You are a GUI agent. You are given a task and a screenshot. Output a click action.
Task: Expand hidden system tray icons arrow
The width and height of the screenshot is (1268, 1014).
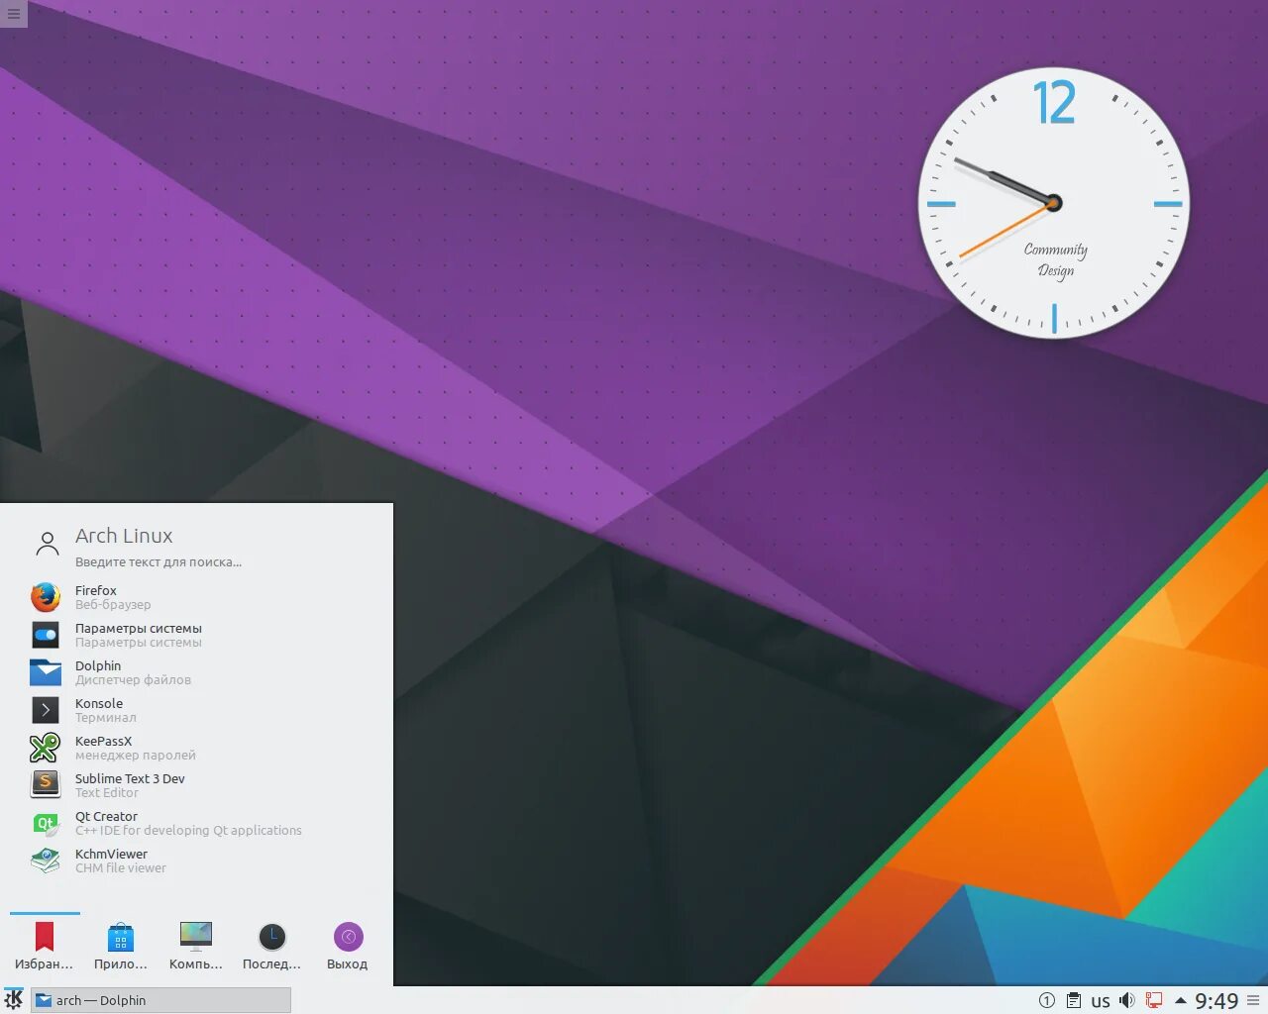coord(1181,1000)
